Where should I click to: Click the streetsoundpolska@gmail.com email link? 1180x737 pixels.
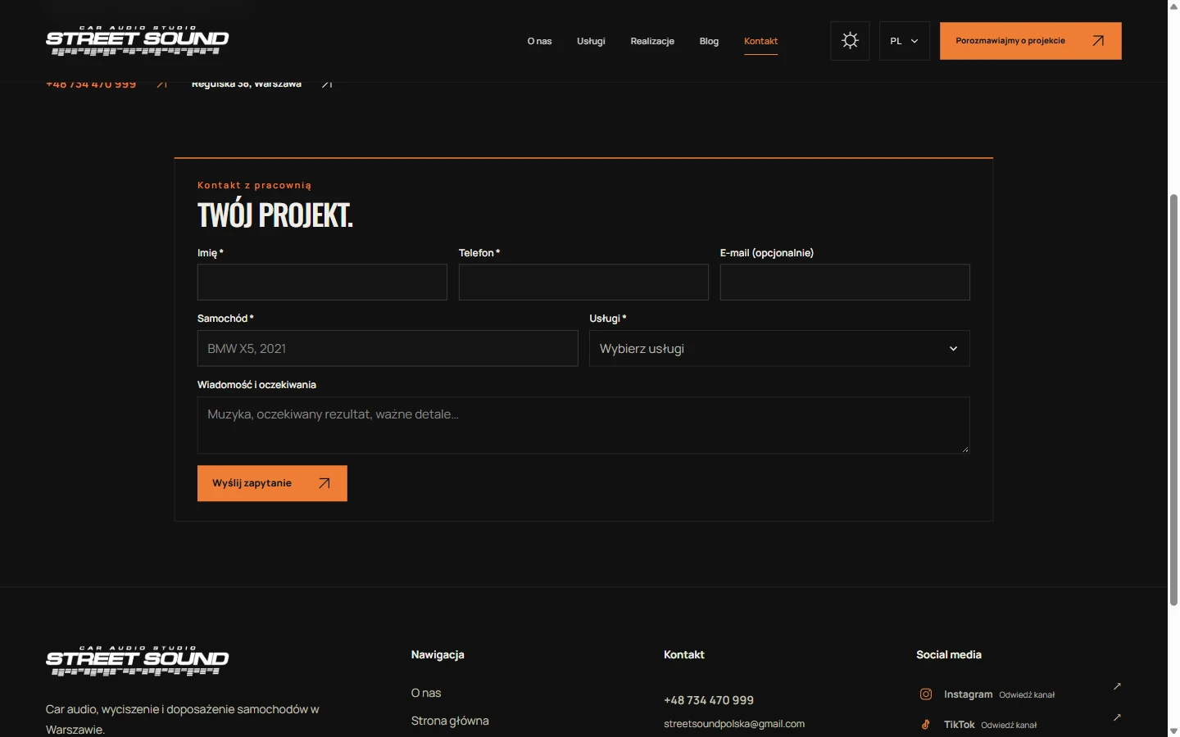point(734,724)
